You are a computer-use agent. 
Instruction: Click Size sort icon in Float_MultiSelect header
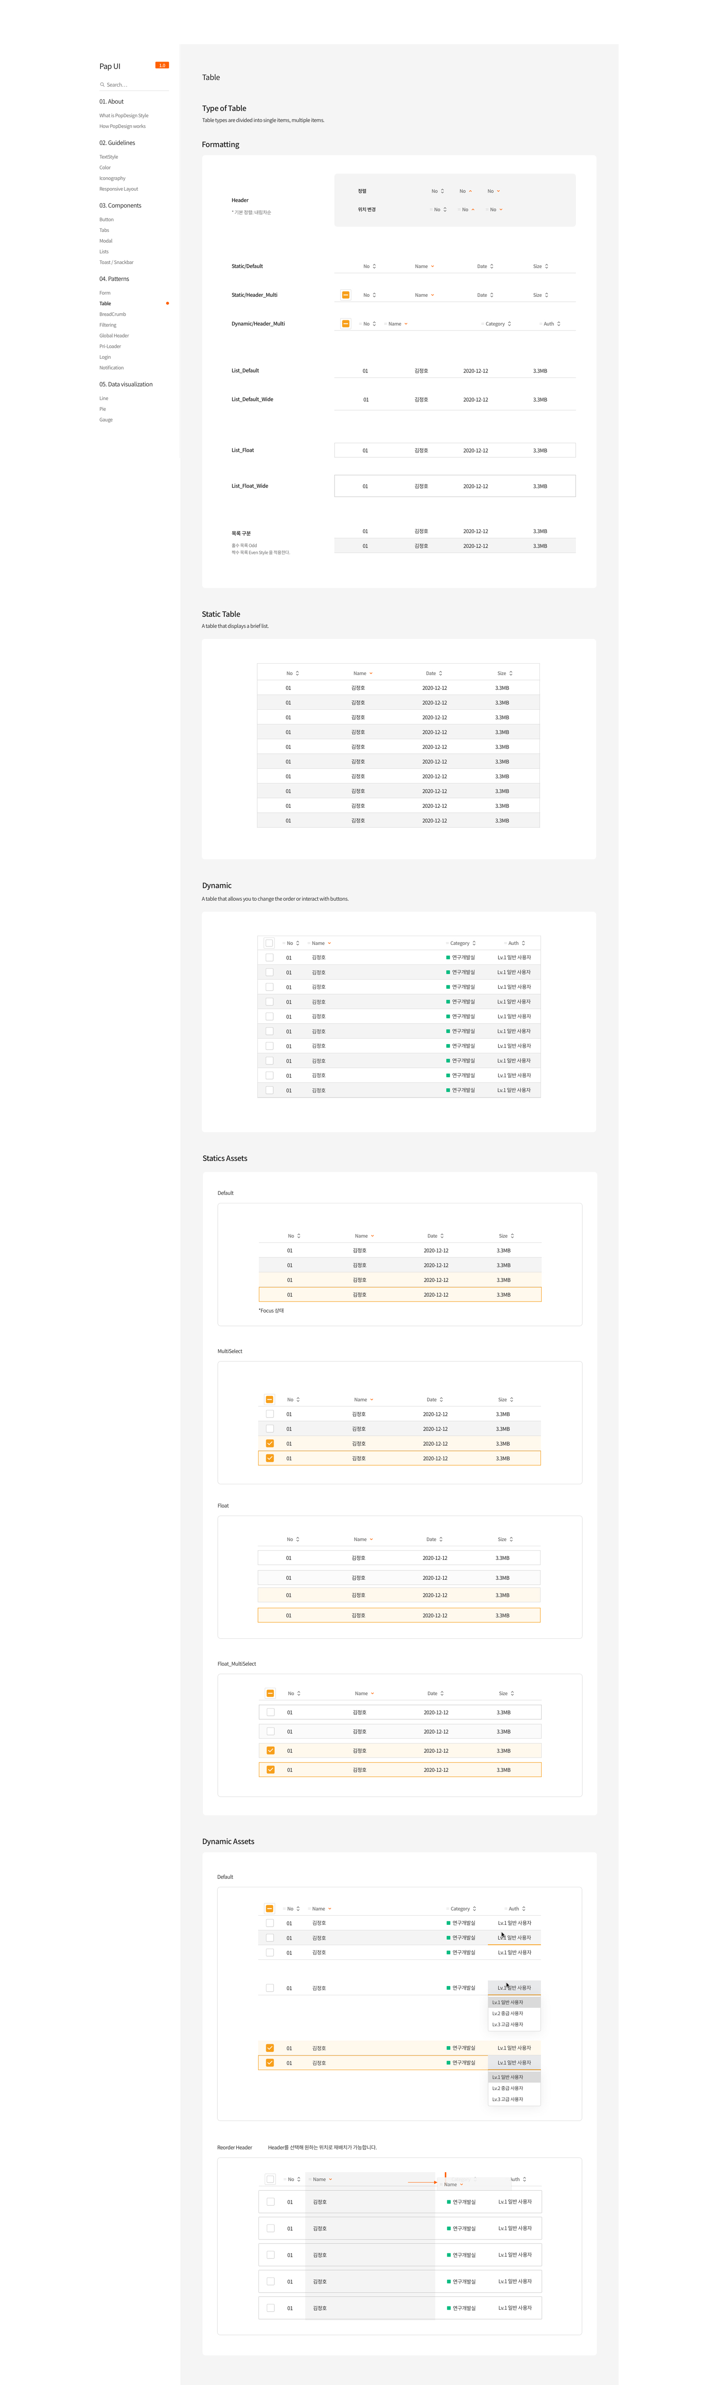click(x=512, y=1693)
